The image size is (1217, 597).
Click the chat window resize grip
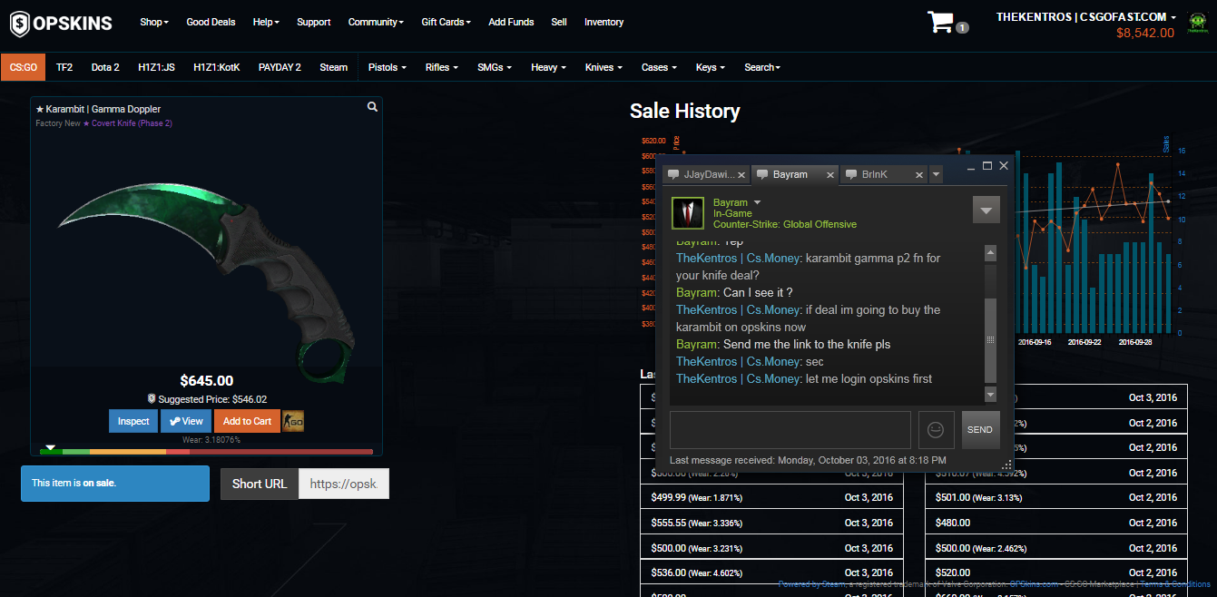pos(1006,465)
